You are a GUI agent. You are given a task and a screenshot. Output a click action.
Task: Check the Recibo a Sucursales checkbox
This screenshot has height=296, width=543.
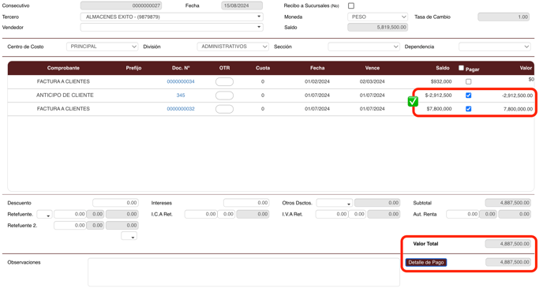351,6
